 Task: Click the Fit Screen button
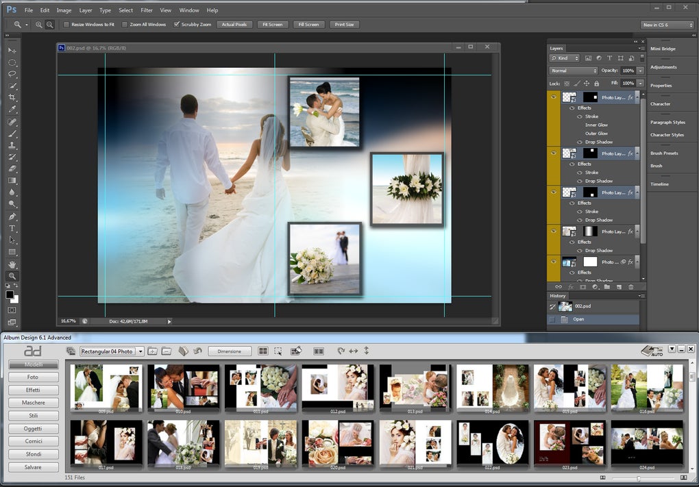(x=271, y=25)
